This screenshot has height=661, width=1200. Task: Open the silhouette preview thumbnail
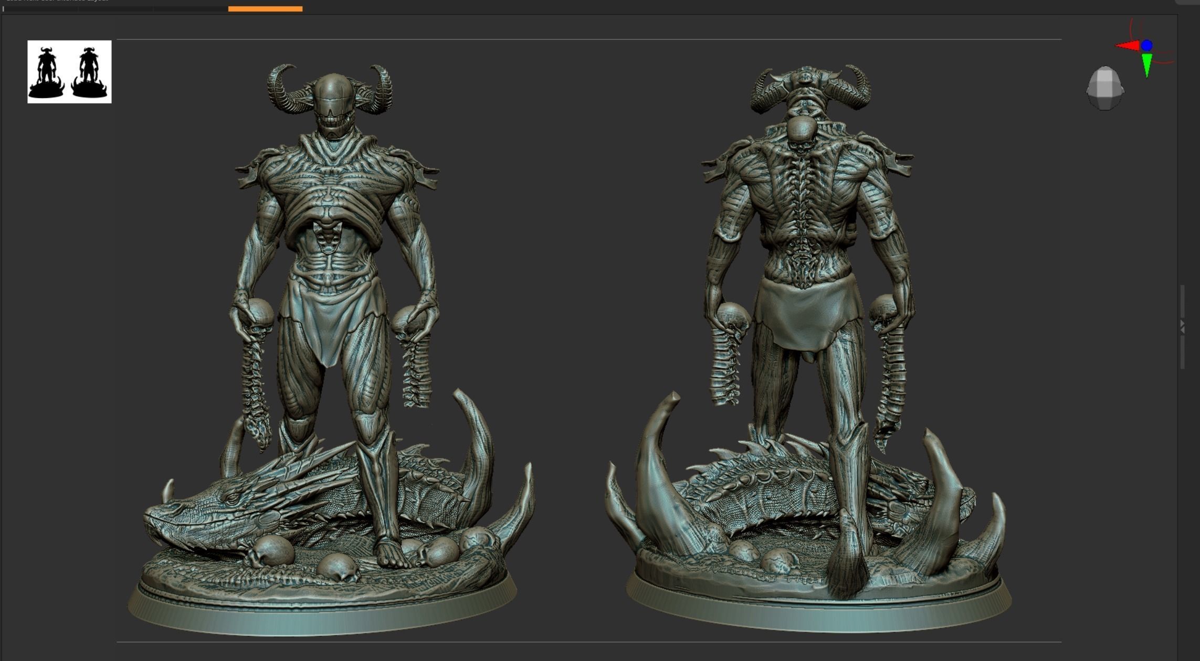pyautogui.click(x=69, y=72)
